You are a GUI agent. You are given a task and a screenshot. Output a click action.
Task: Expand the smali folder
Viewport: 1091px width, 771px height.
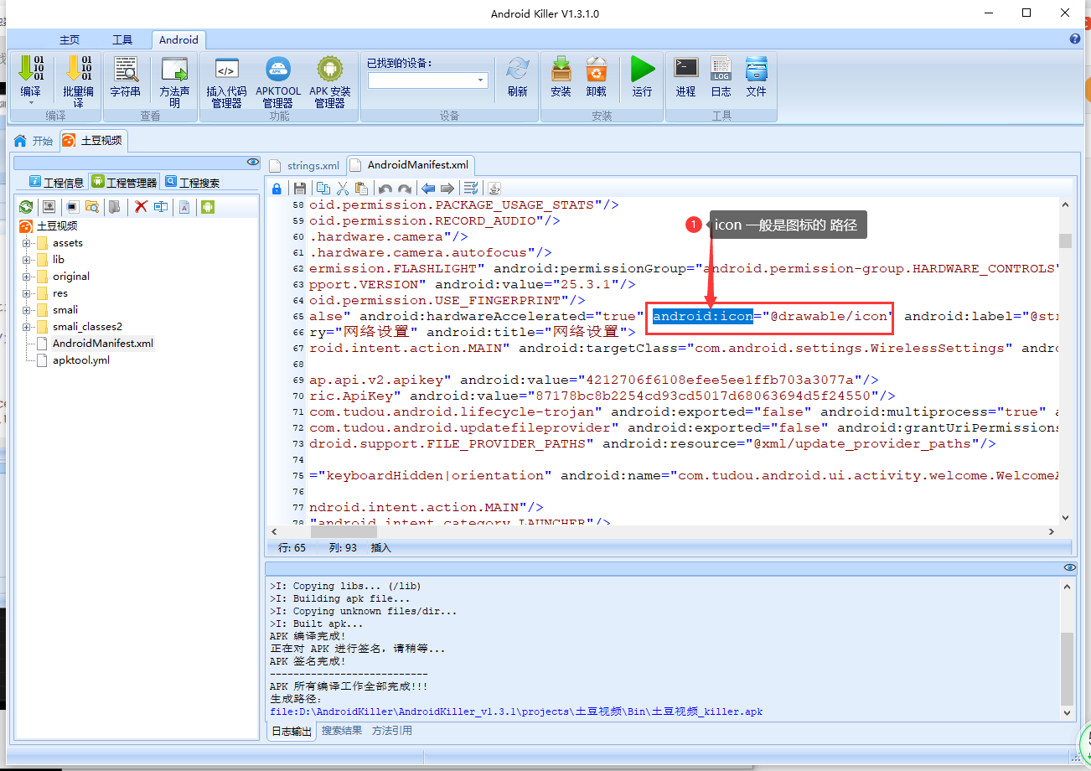point(27,310)
